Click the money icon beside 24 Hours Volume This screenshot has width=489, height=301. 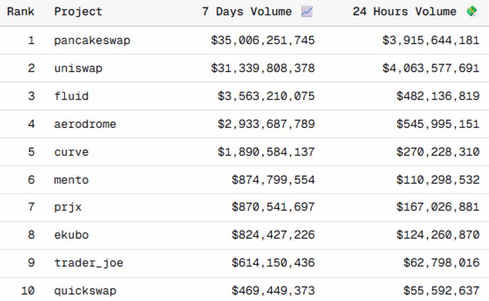(472, 12)
